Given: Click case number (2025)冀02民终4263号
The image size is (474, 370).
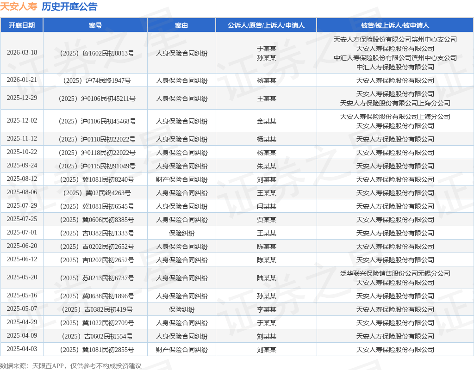Looking at the screenshot, I should pyautogui.click(x=97, y=193).
